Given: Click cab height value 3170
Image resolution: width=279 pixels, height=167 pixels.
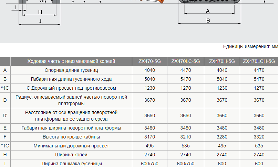Looking at the screenshot, I should pyautogui.click(x=149, y=137).
